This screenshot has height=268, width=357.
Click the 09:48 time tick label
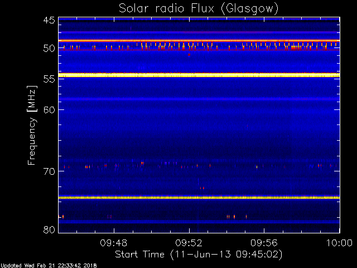pos(114,243)
